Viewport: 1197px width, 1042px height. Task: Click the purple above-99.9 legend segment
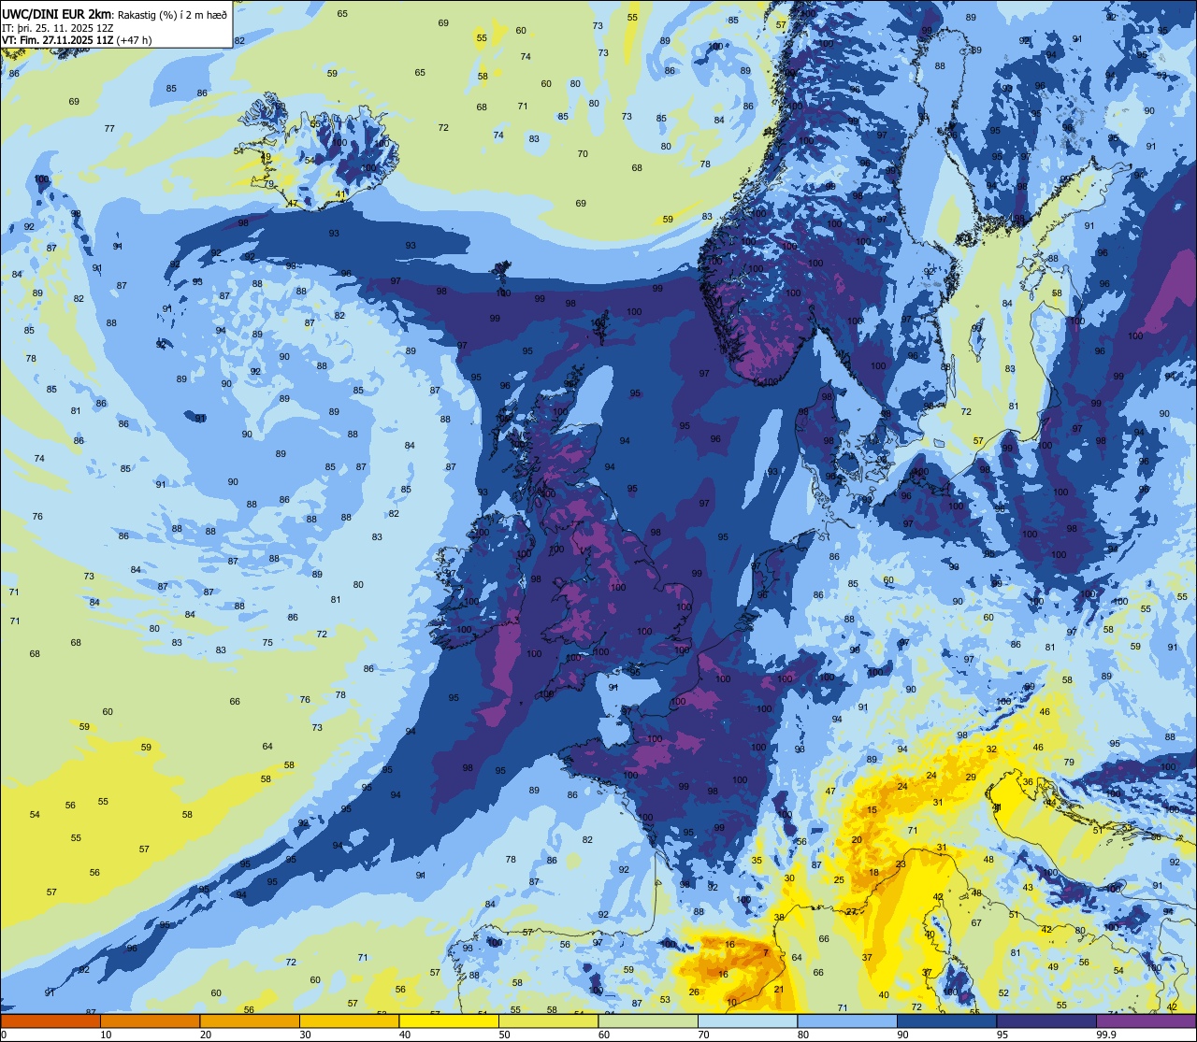(x=1146, y=1021)
